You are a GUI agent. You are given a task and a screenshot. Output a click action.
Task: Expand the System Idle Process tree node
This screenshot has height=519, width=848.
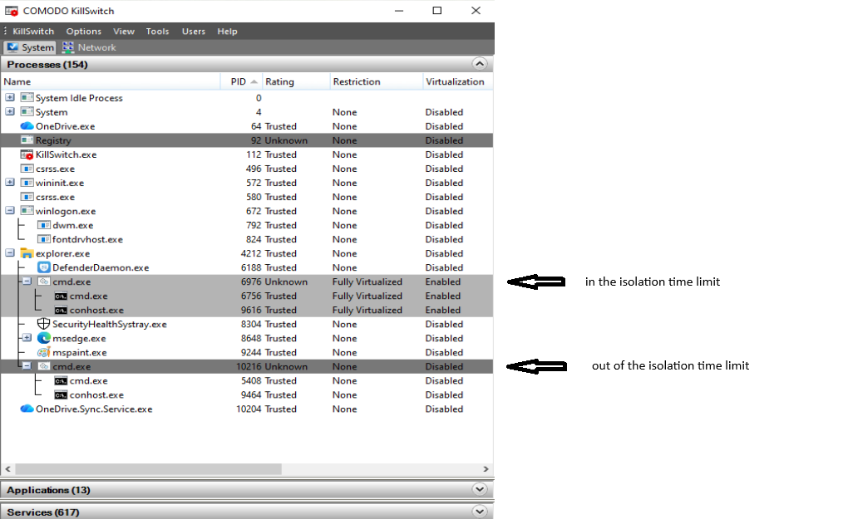(x=10, y=97)
